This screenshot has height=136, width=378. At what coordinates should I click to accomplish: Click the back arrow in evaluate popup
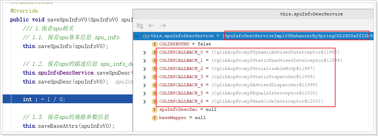coord(151,26)
